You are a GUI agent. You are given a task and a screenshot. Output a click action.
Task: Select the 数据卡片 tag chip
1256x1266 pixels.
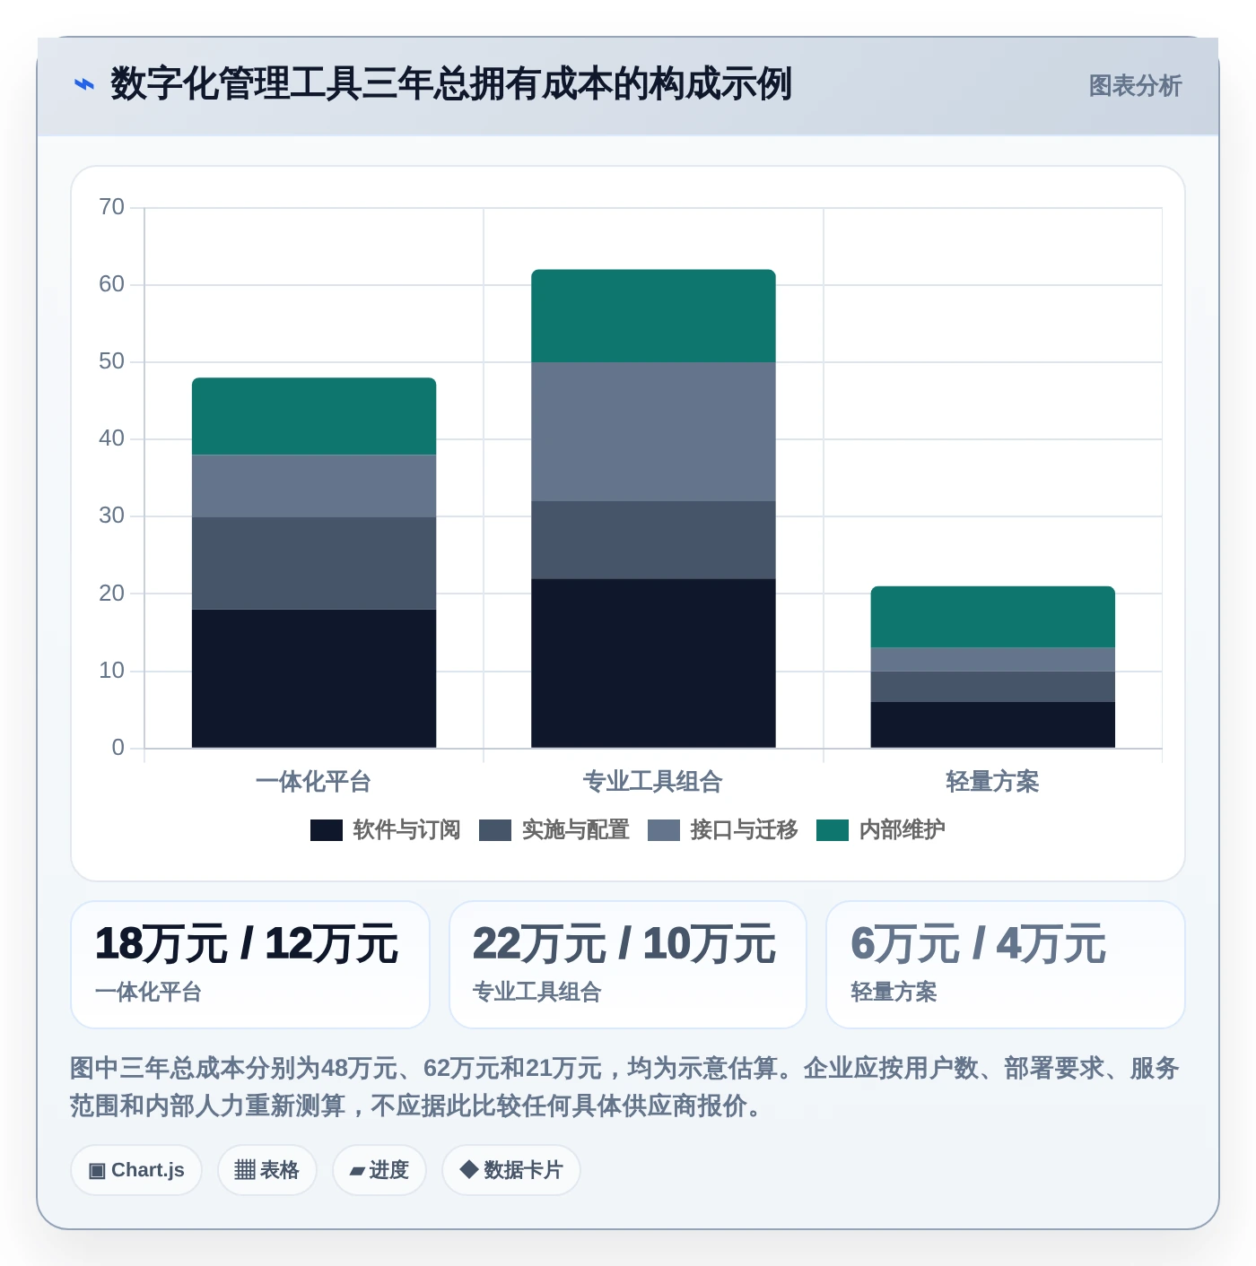click(x=511, y=1170)
